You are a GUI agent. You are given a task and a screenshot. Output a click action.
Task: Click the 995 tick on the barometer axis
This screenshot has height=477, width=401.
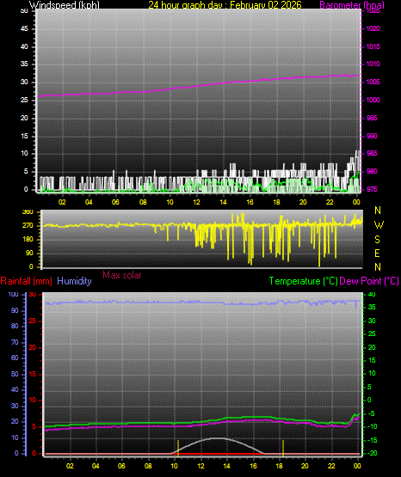pyautogui.click(x=372, y=118)
